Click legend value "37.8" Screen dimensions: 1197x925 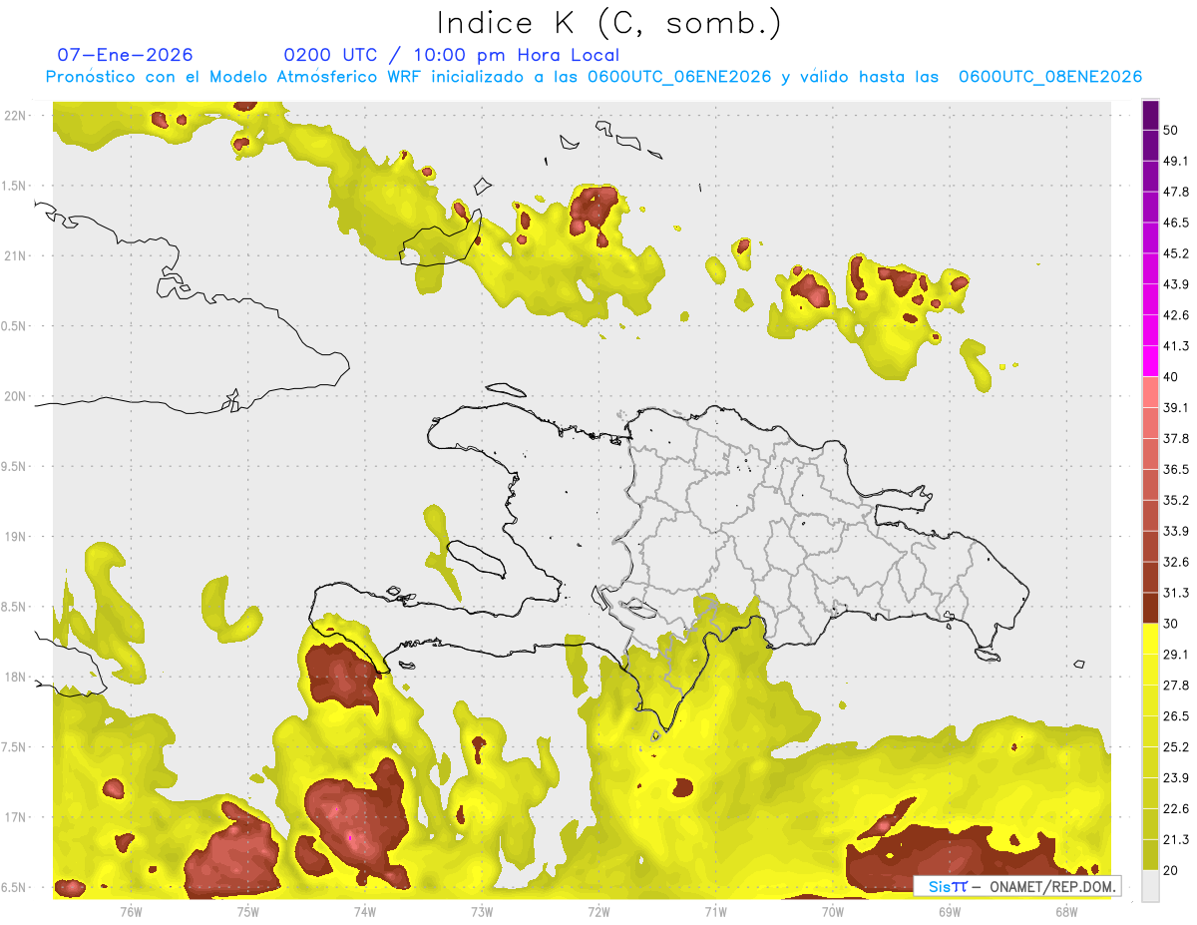point(1176,438)
